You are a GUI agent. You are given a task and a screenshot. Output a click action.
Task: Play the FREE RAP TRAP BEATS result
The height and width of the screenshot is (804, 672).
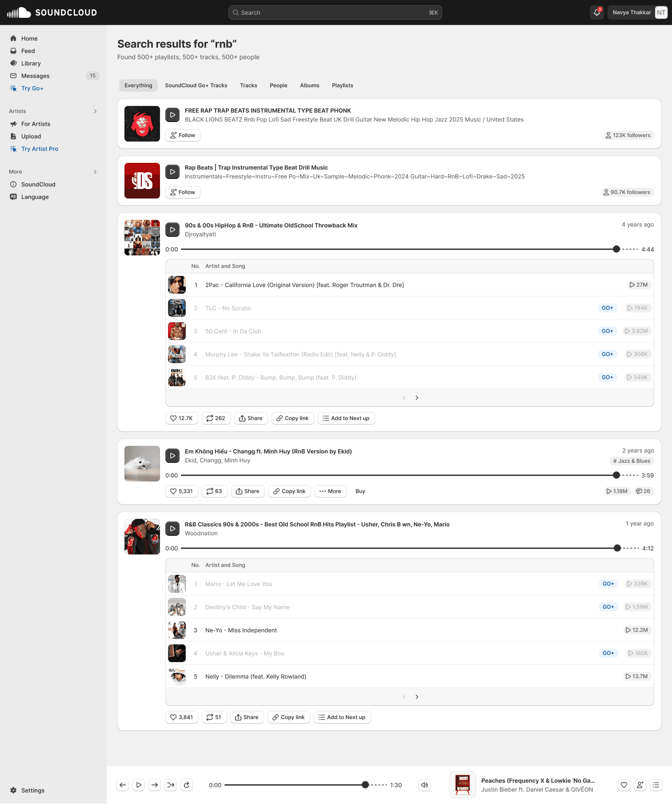172,115
